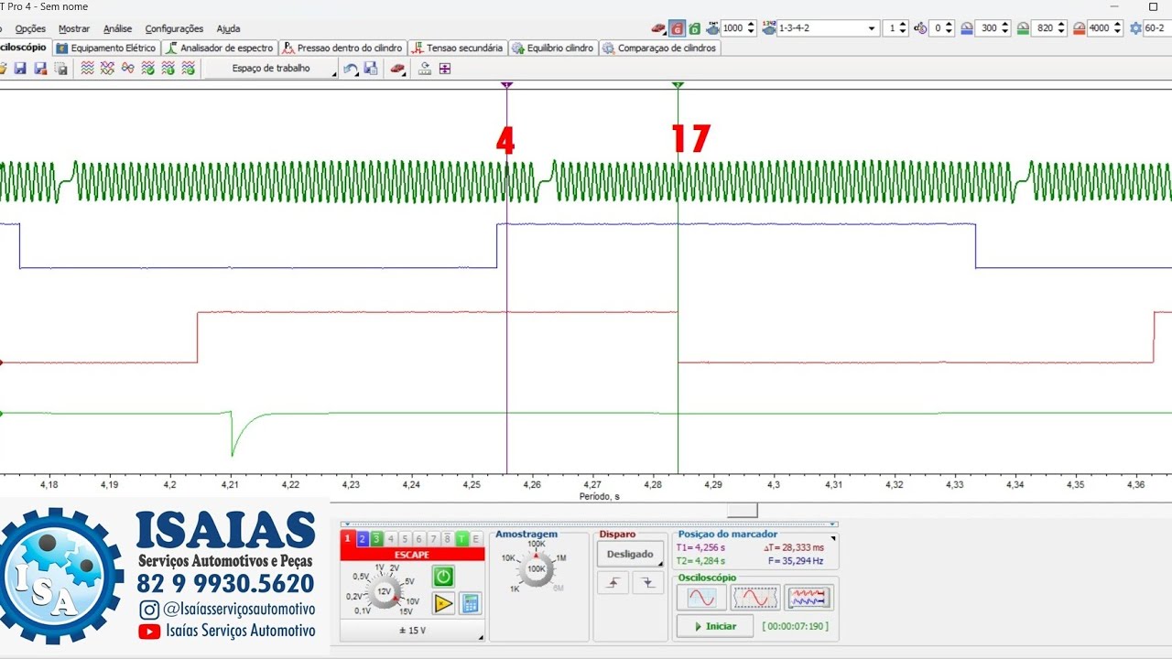Click the gear icon beside 60-2

tap(1136, 28)
